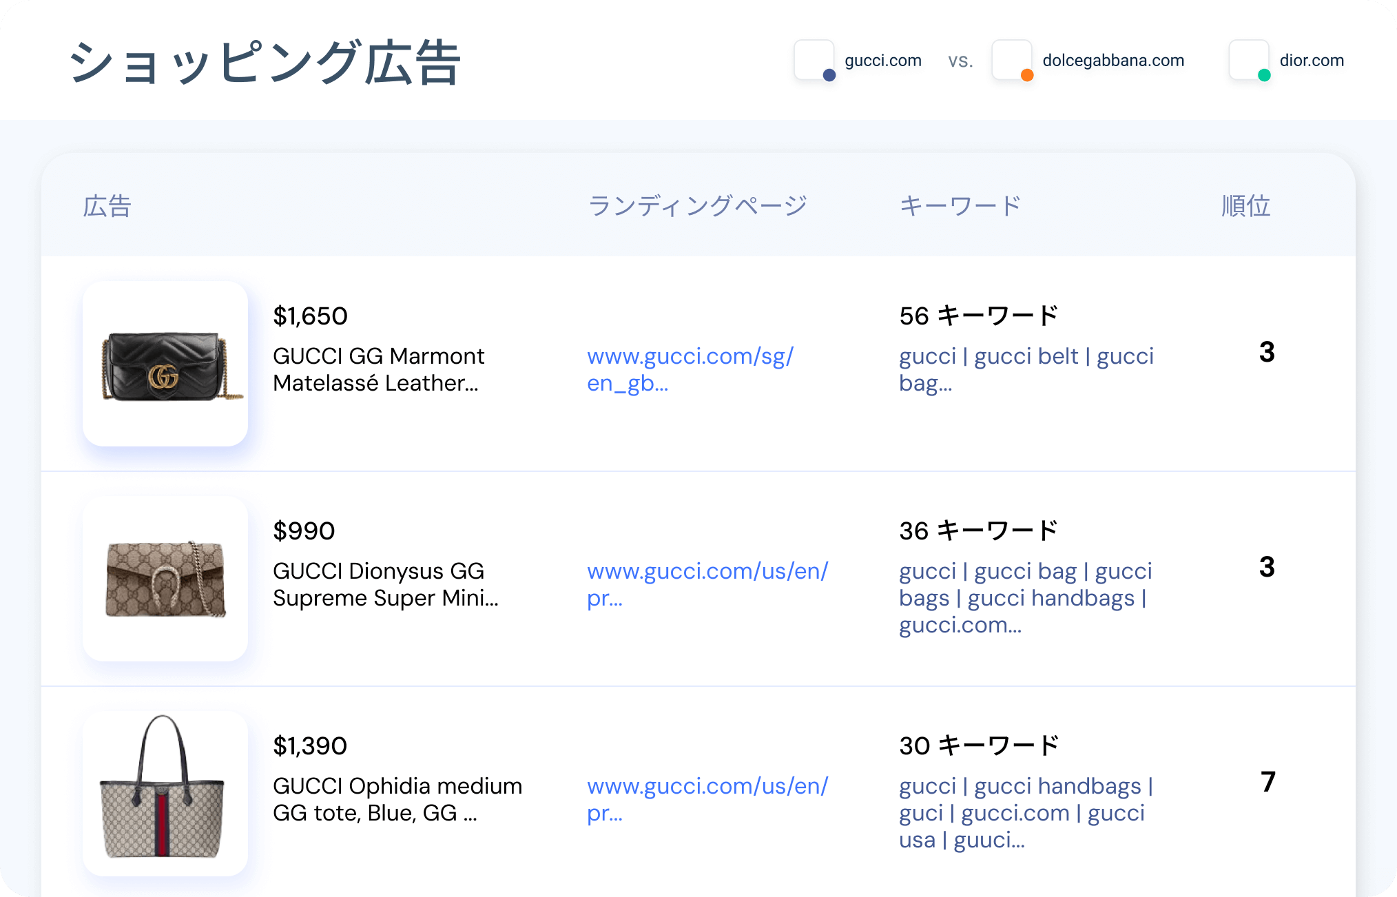Open the Dionysus GG Supreme bag thumbnail
The image size is (1397, 897).
(165, 579)
